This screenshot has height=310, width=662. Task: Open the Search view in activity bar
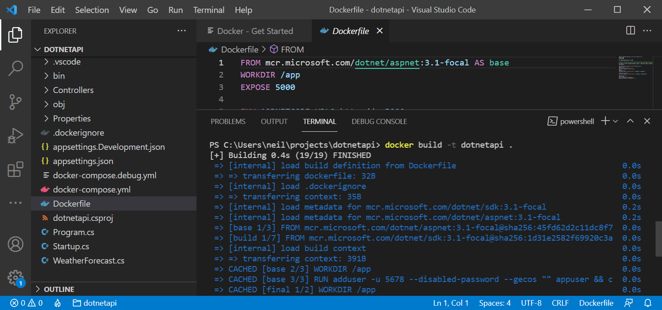[x=16, y=68]
